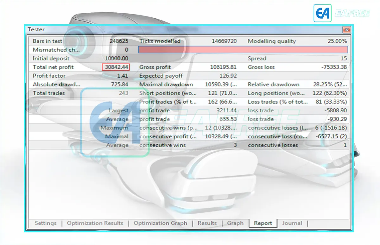Image resolution: width=380 pixels, height=245 pixels.
Task: Click largest profit trade value 3211.44
Action: click(x=227, y=110)
